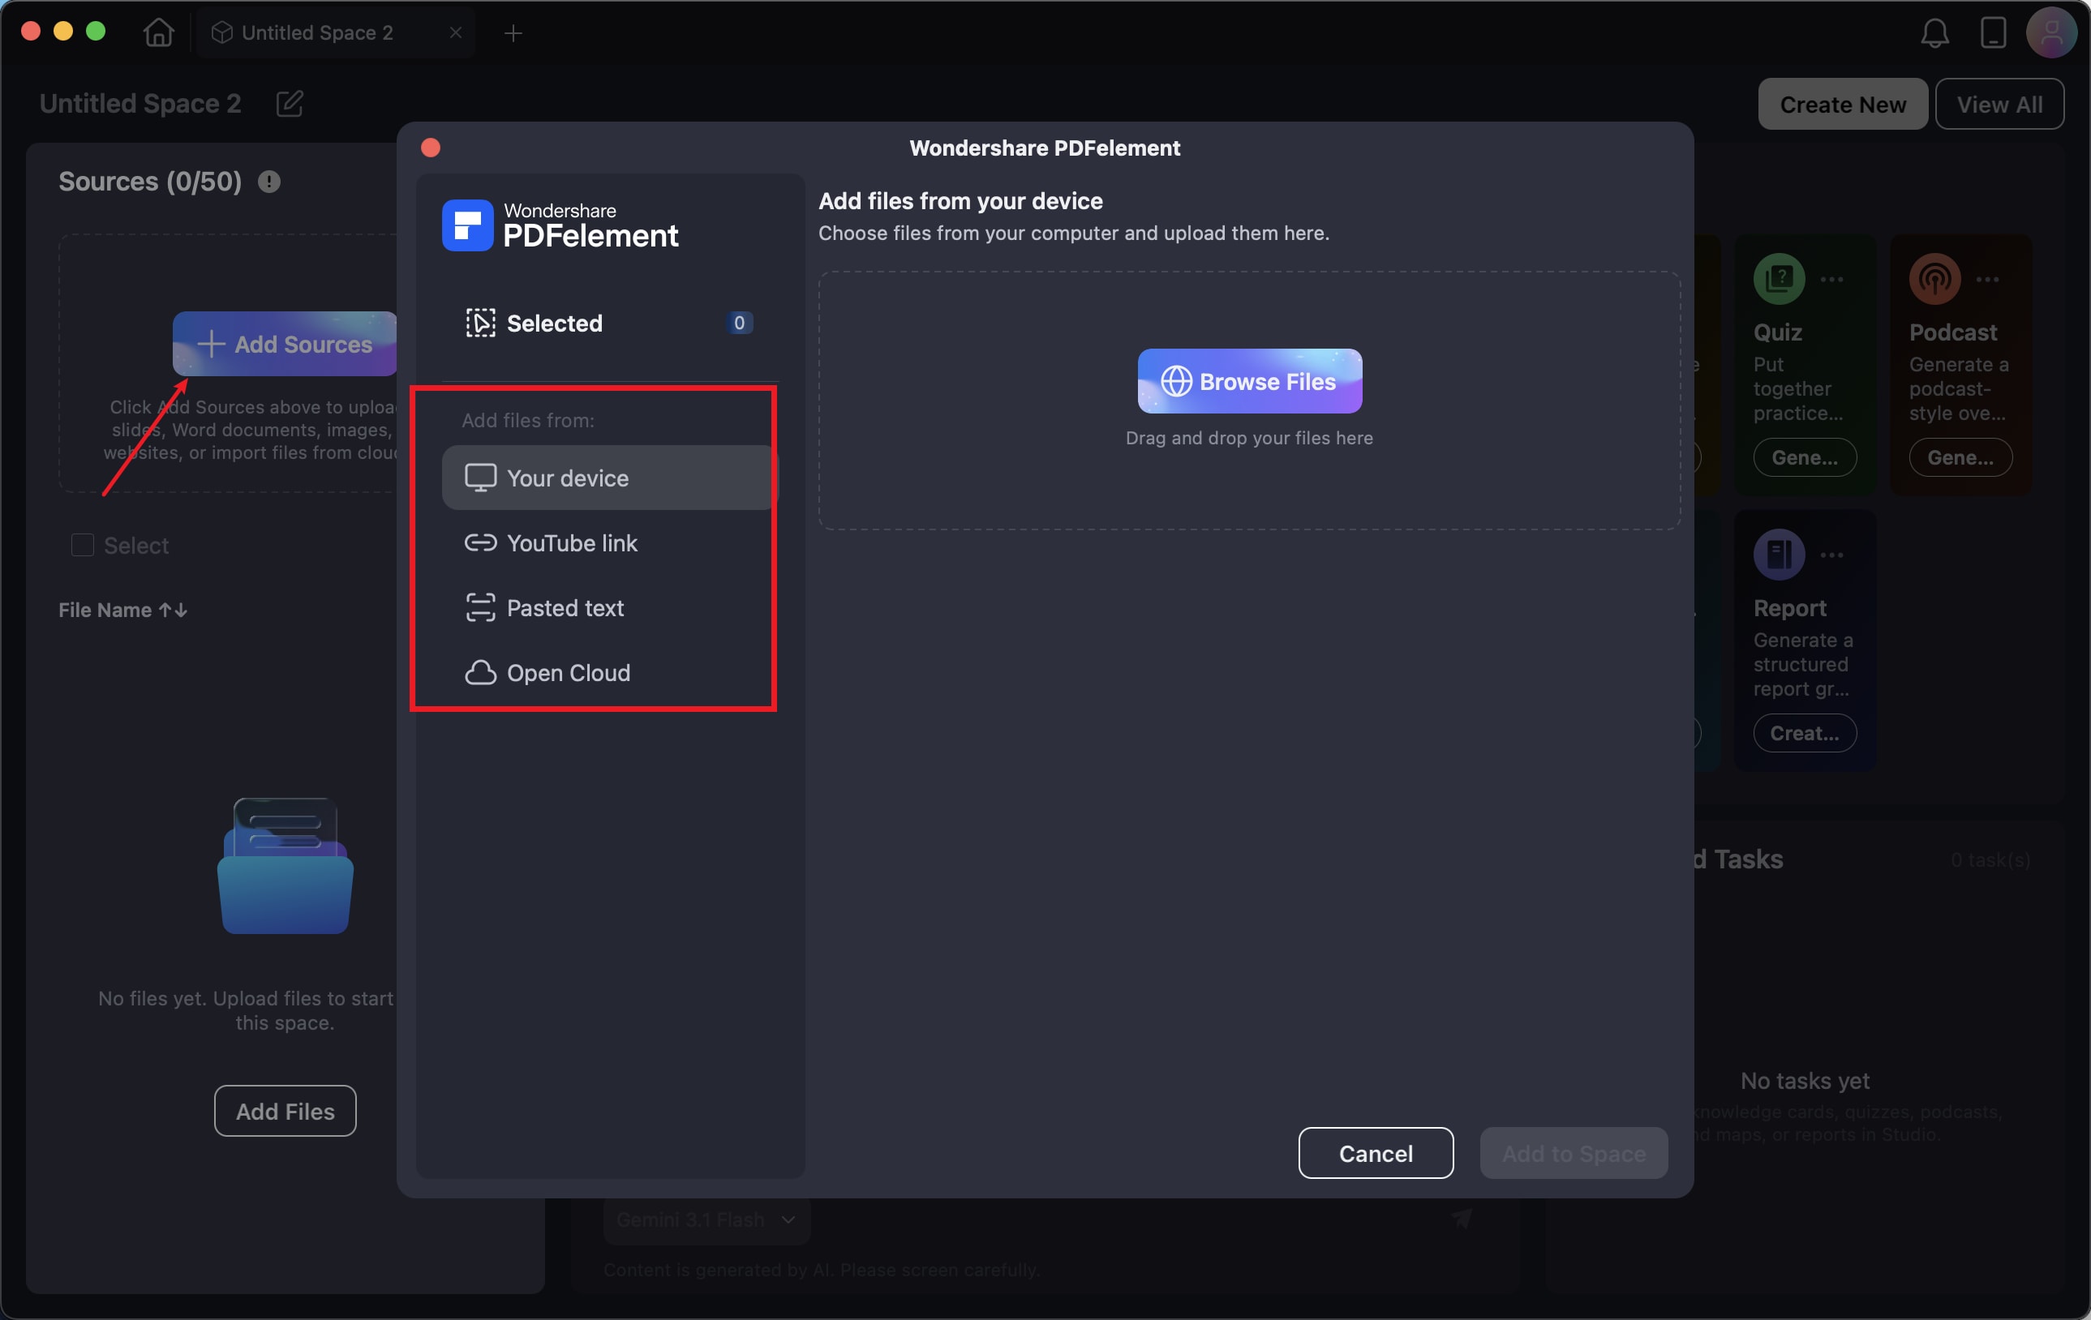
Task: Click the PDFelement logo in the dialog
Action: pyautogui.click(x=560, y=225)
